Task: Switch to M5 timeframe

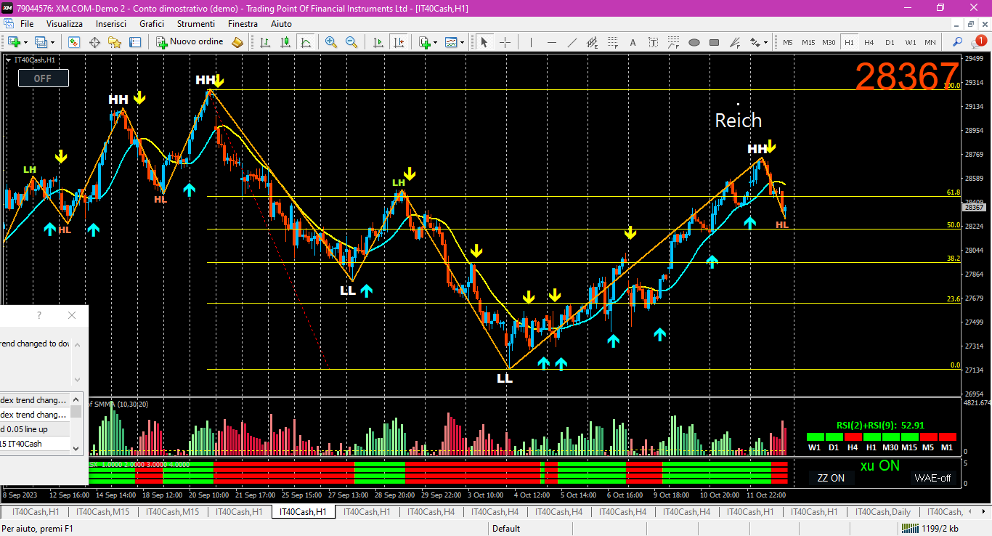Action: tap(788, 42)
